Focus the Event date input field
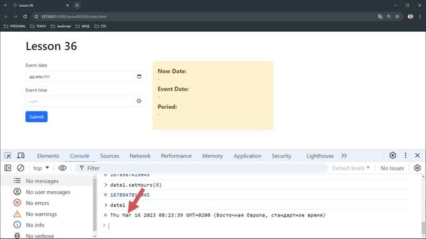Viewport: 426px width, 239px height. 85,76
